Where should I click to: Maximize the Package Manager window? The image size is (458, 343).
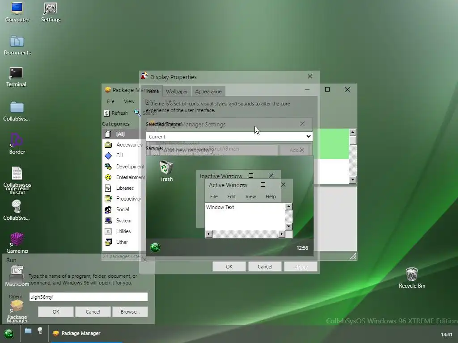click(327, 89)
